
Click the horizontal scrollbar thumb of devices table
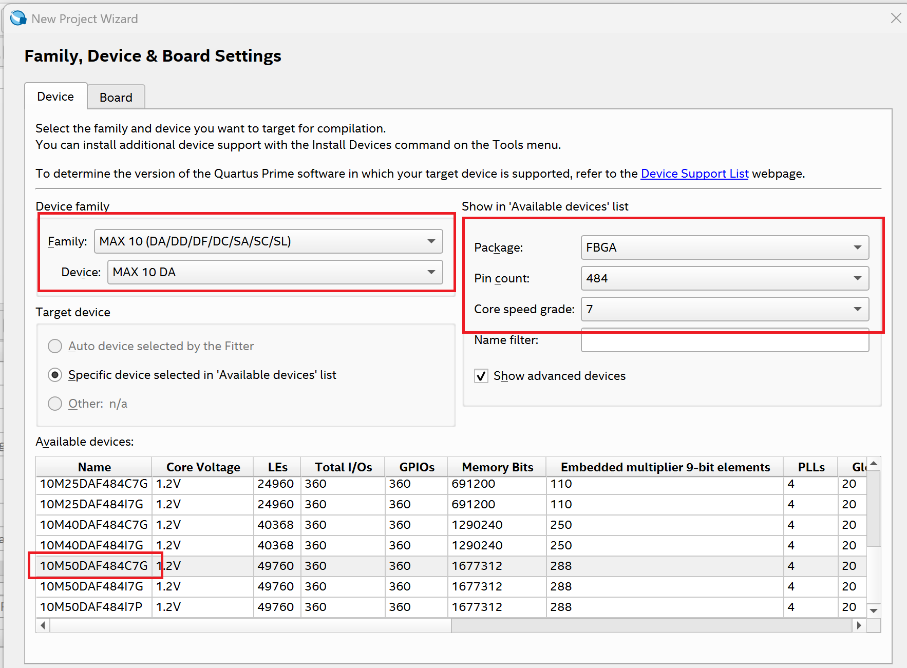click(251, 625)
